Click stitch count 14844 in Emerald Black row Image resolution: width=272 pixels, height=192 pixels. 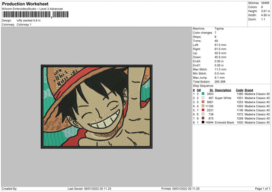[209, 122]
